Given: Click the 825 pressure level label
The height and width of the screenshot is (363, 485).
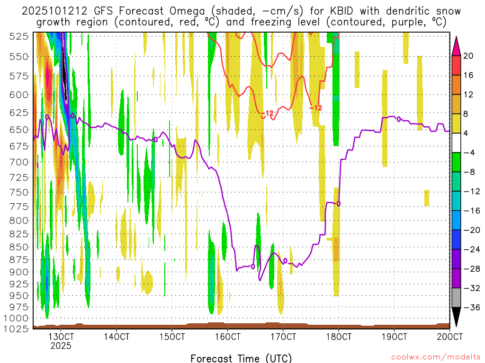Looking at the screenshot, I should tap(19, 234).
